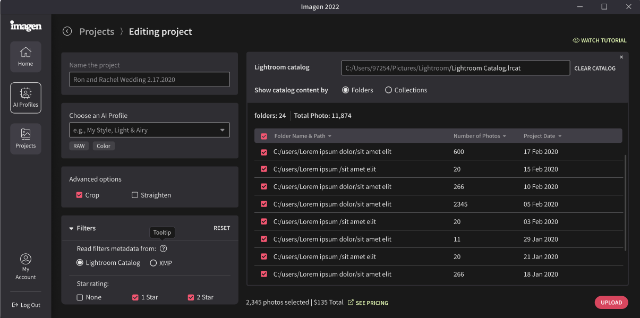Open the AI Profile dropdown
Screen dimensions: 640x318
(149, 130)
